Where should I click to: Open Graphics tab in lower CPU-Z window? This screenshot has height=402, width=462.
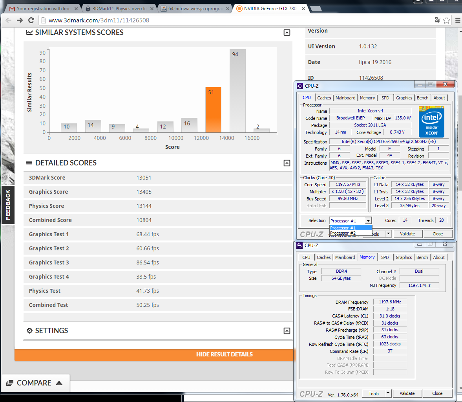(404, 257)
